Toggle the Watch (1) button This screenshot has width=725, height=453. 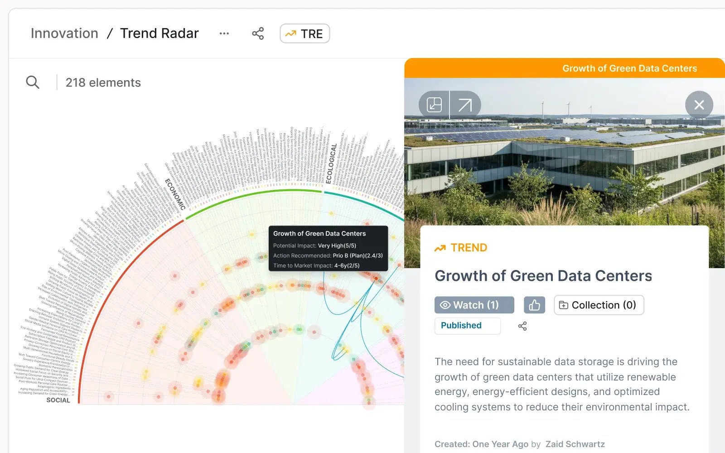[474, 305]
